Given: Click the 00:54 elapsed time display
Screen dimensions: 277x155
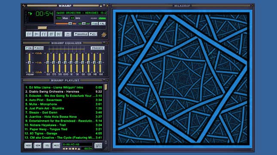Looking at the screenshot, I should click(44, 14).
